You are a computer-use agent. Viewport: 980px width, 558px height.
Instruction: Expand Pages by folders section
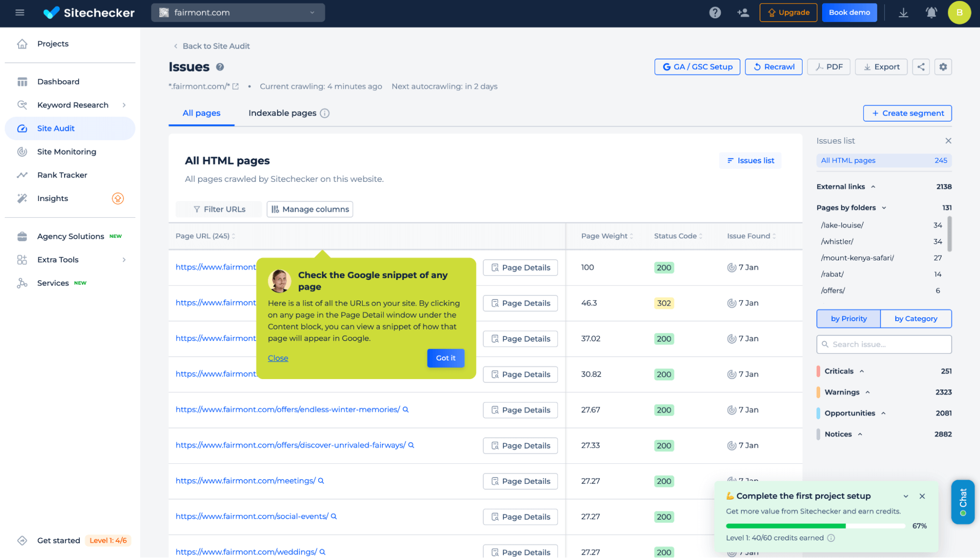pos(883,208)
